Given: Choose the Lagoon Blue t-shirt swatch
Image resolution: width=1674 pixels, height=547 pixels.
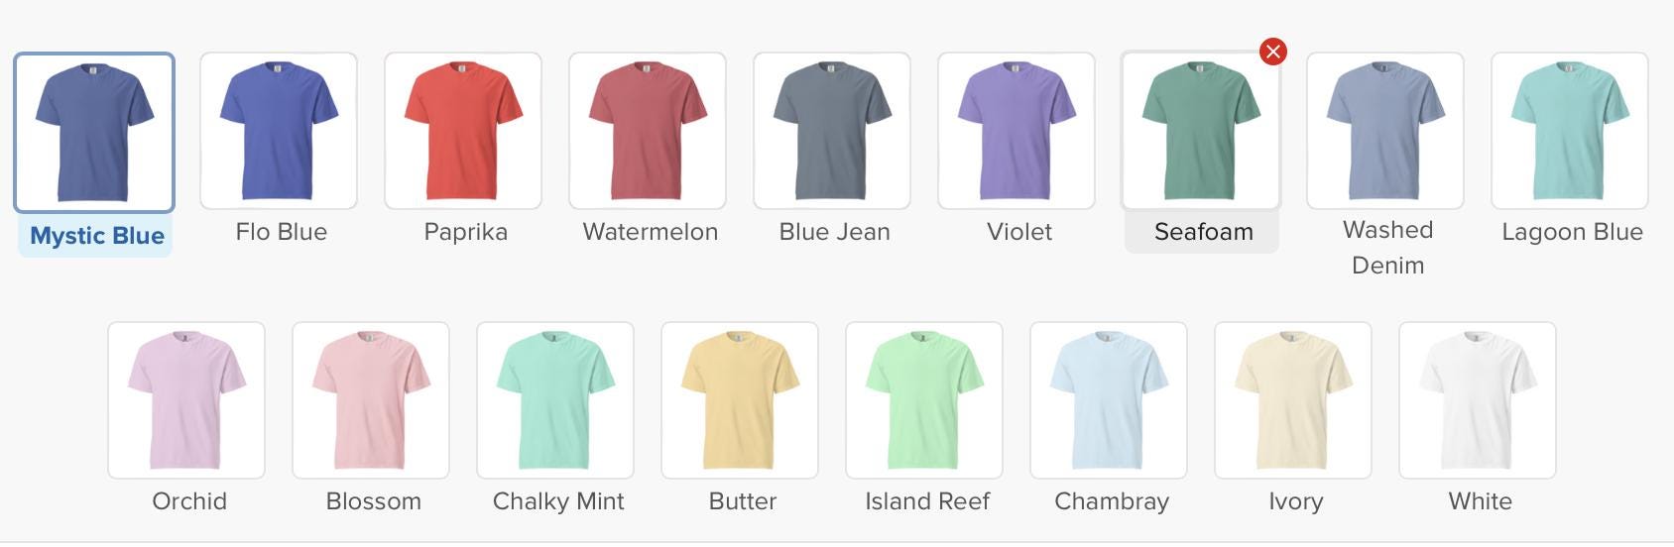Looking at the screenshot, I should point(1570,131).
